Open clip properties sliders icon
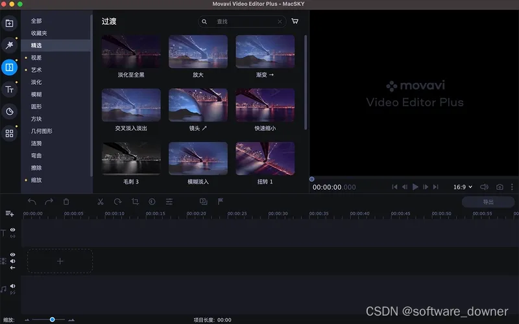Viewport: 519px width, 324px height. click(x=169, y=202)
